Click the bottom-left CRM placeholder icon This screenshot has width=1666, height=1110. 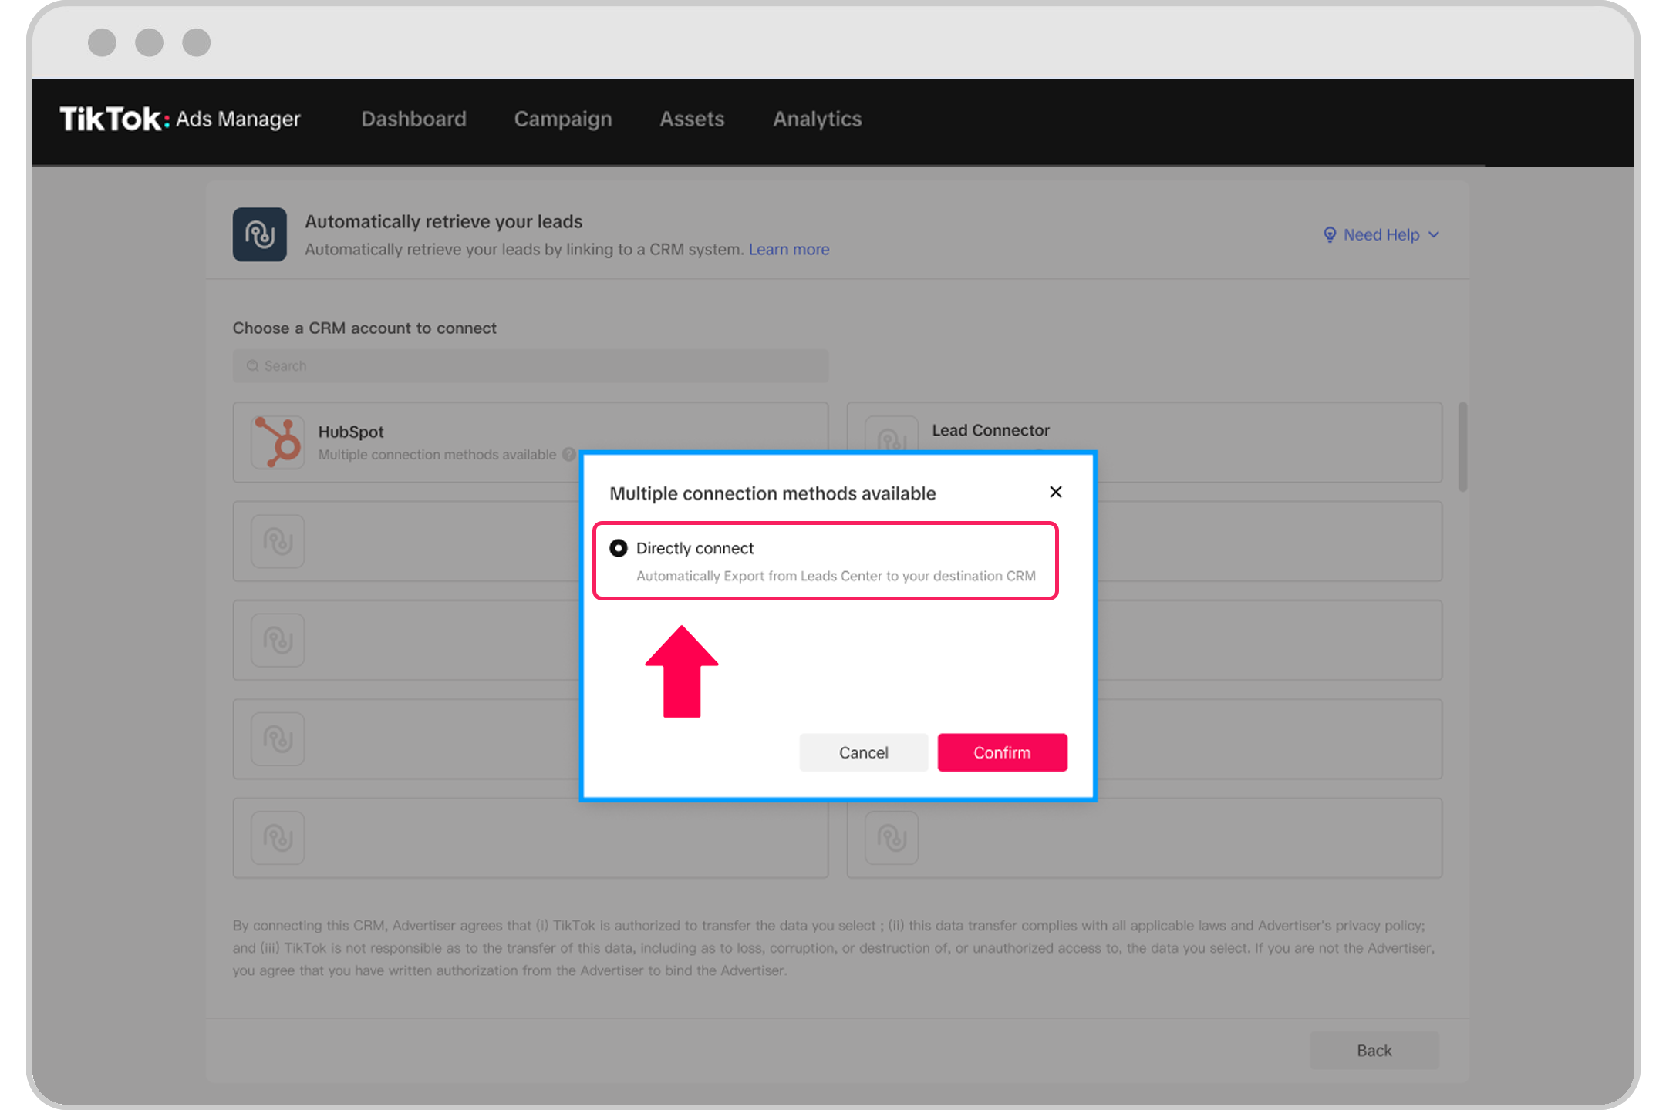(278, 837)
